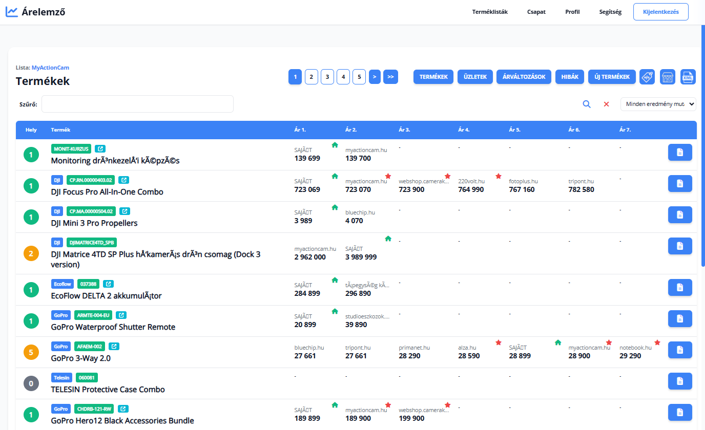Image resolution: width=705 pixels, height=430 pixels.
Task: Click the Kijelentkezés button
Action: click(660, 12)
